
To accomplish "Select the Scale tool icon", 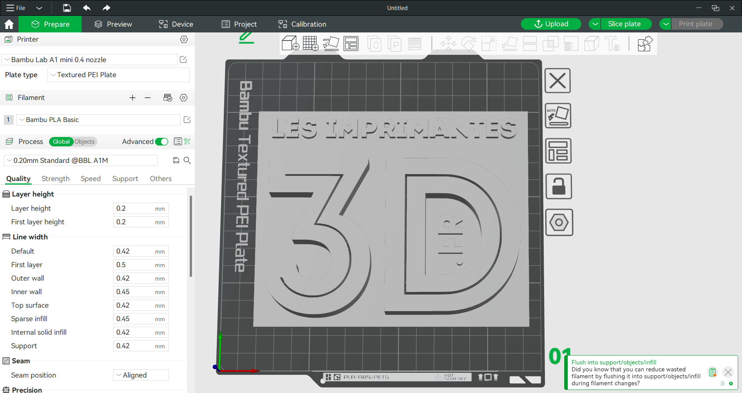I will pos(488,43).
